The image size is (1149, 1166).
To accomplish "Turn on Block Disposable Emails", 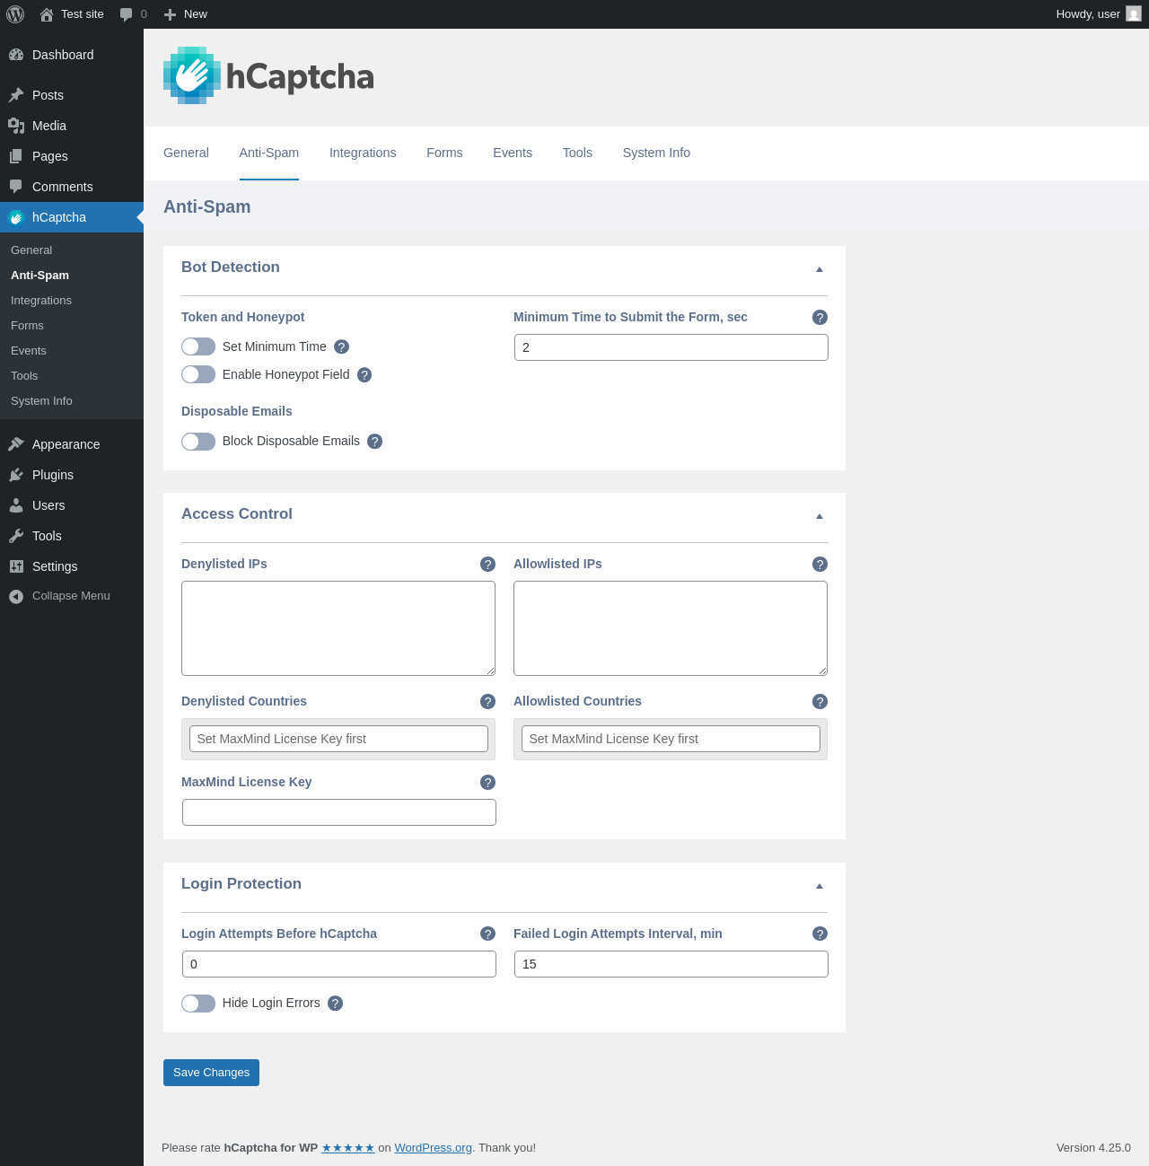I will pyautogui.click(x=198, y=442).
